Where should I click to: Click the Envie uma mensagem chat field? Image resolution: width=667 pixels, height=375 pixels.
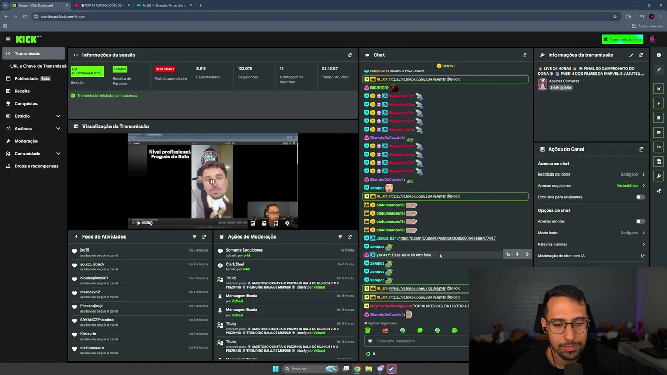coord(417,341)
